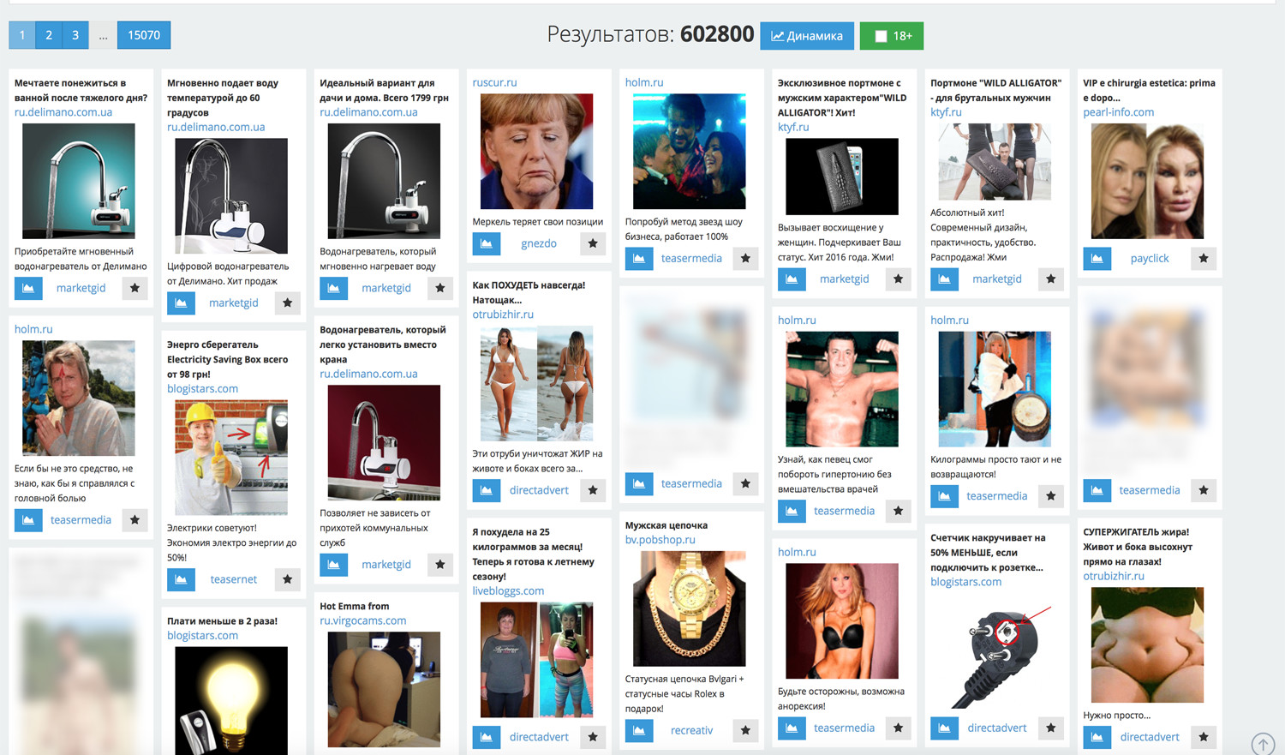
Task: Click chart icon for recreativ chain ad
Action: 639,730
